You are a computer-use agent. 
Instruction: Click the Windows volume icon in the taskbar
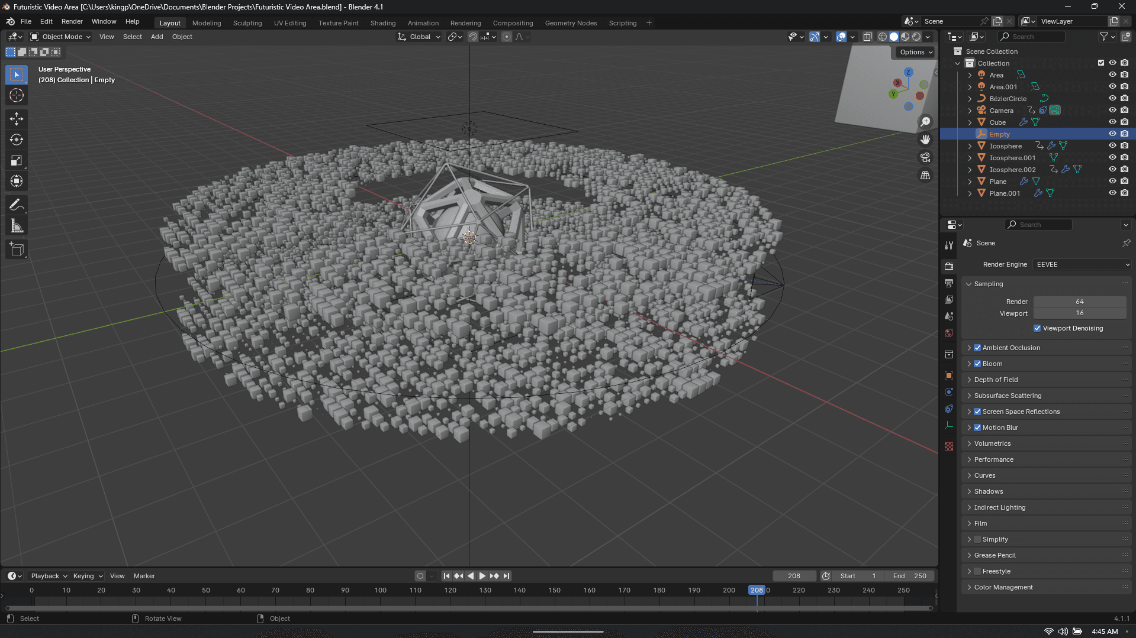click(x=1063, y=631)
